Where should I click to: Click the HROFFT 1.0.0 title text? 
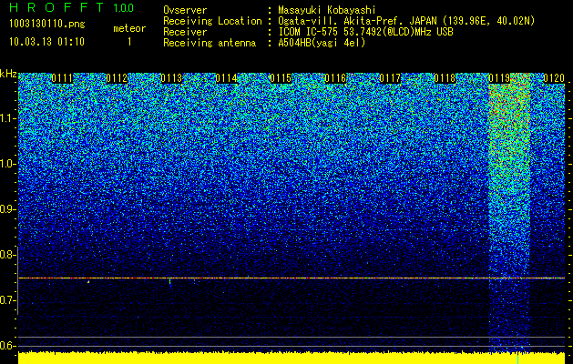72,7
